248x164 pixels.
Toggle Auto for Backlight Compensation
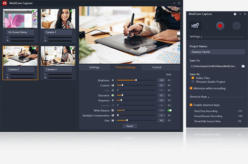click(x=169, y=115)
